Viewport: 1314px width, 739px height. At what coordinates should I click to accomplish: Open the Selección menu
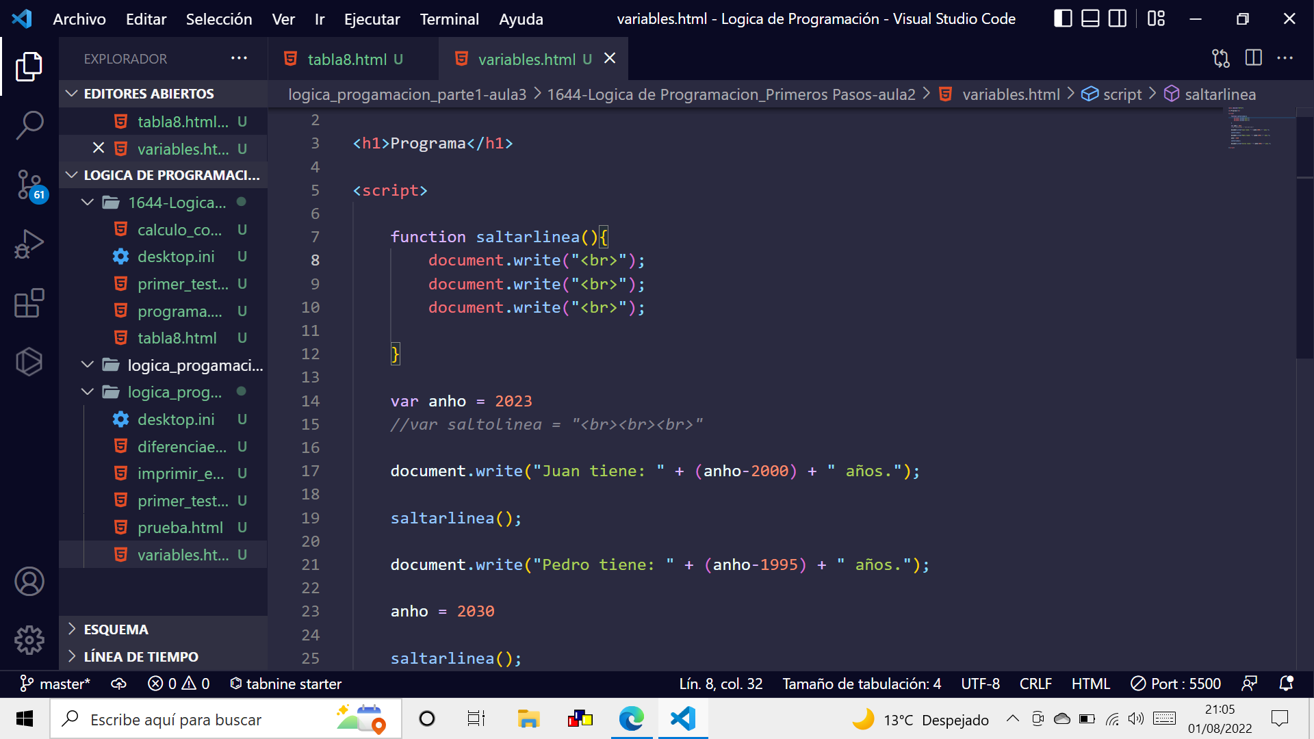pos(219,18)
